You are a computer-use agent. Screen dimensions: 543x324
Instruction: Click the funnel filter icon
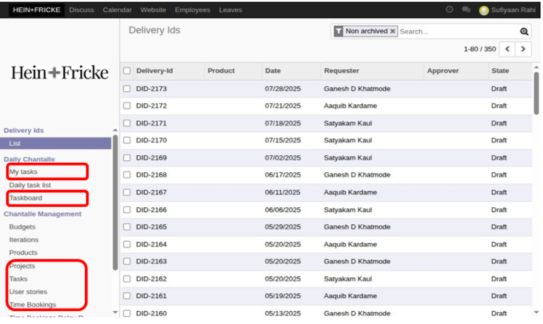(x=339, y=31)
